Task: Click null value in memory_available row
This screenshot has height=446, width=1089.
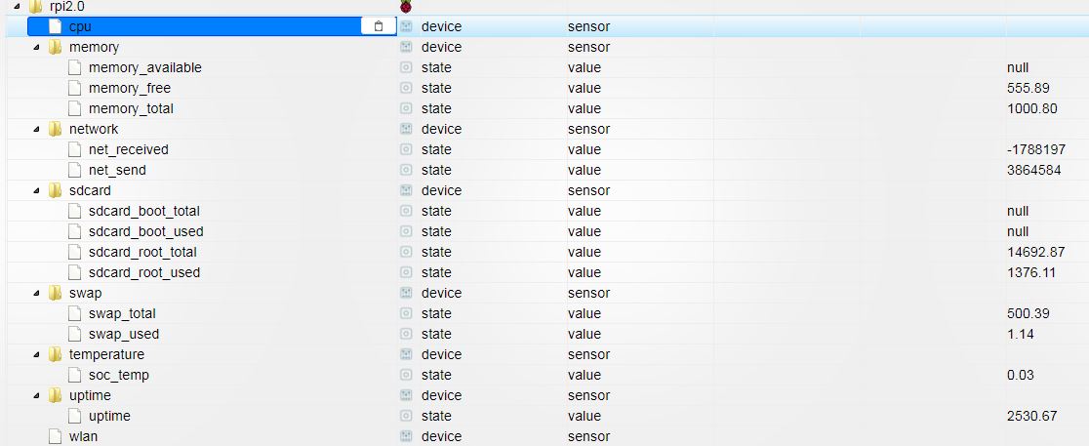Action: 1018,67
